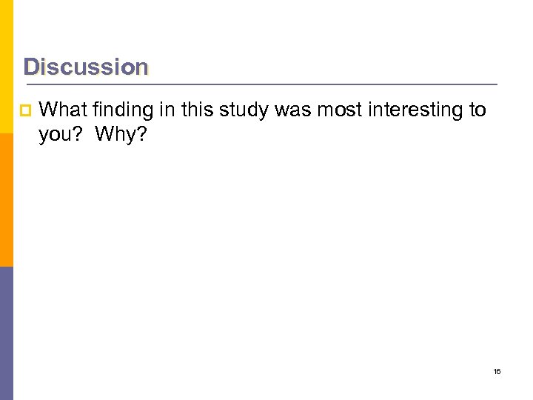Click the yellow stripe on left edge
Screen dimensions: 533x400
tap(6, 67)
